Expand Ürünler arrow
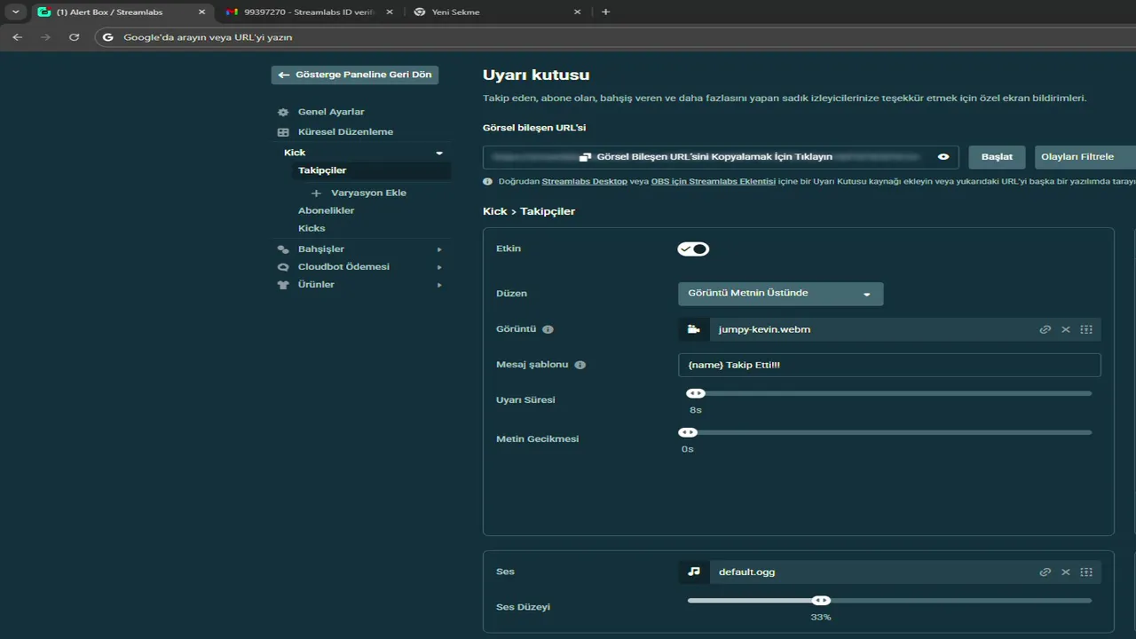The width and height of the screenshot is (1136, 639). click(x=439, y=285)
